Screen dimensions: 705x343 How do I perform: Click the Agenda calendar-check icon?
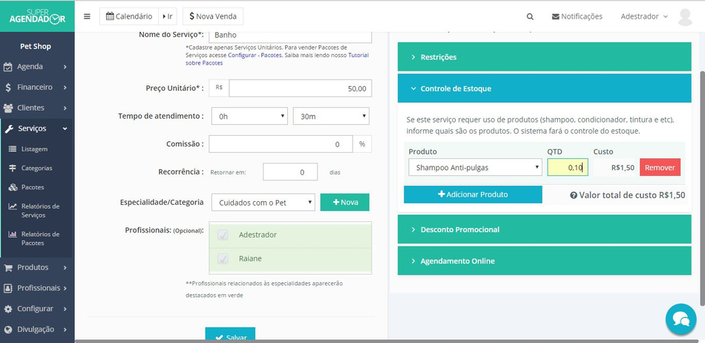(8, 67)
